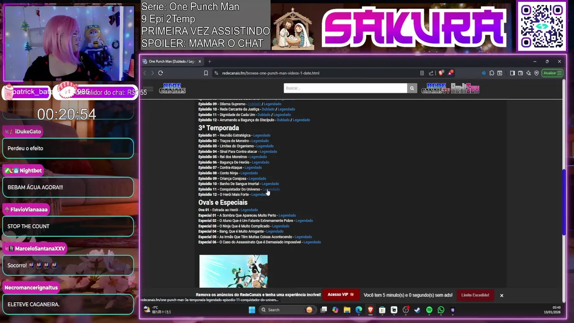Toggle the browser sidebar panel icon

(x=512, y=73)
